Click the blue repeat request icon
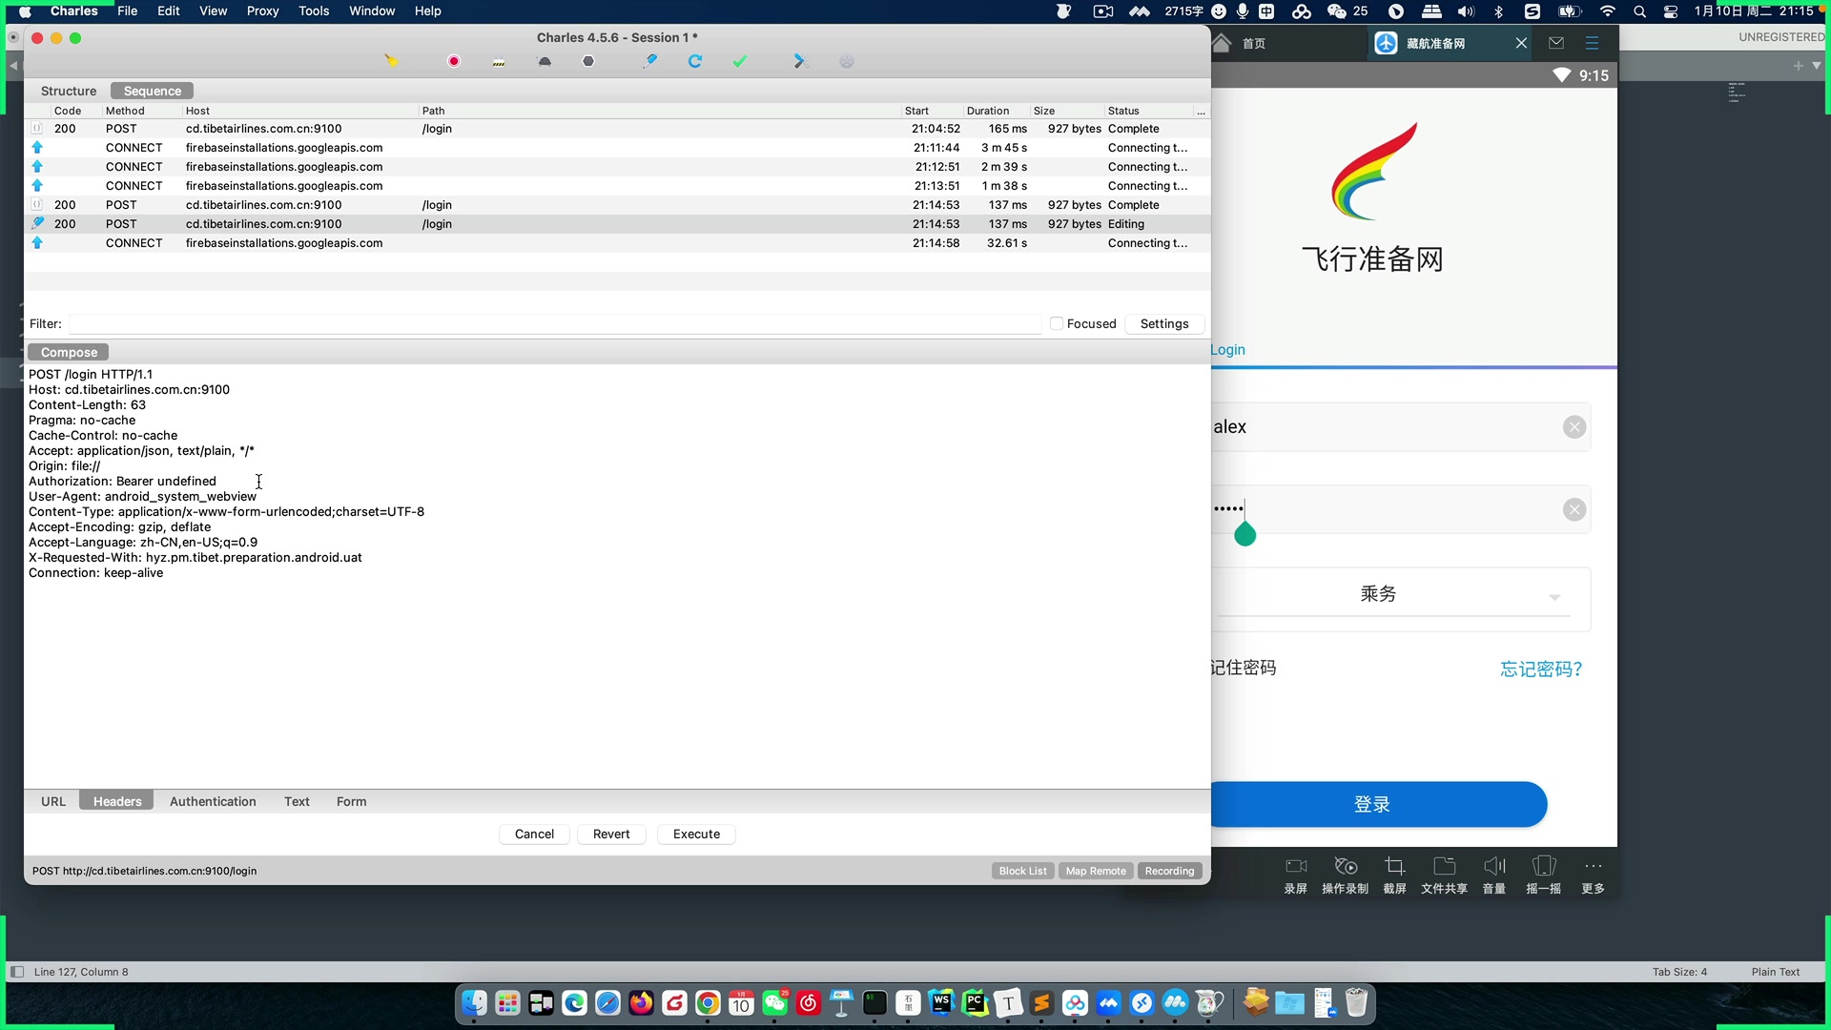Screen dimensions: 1831x1030 695,61
